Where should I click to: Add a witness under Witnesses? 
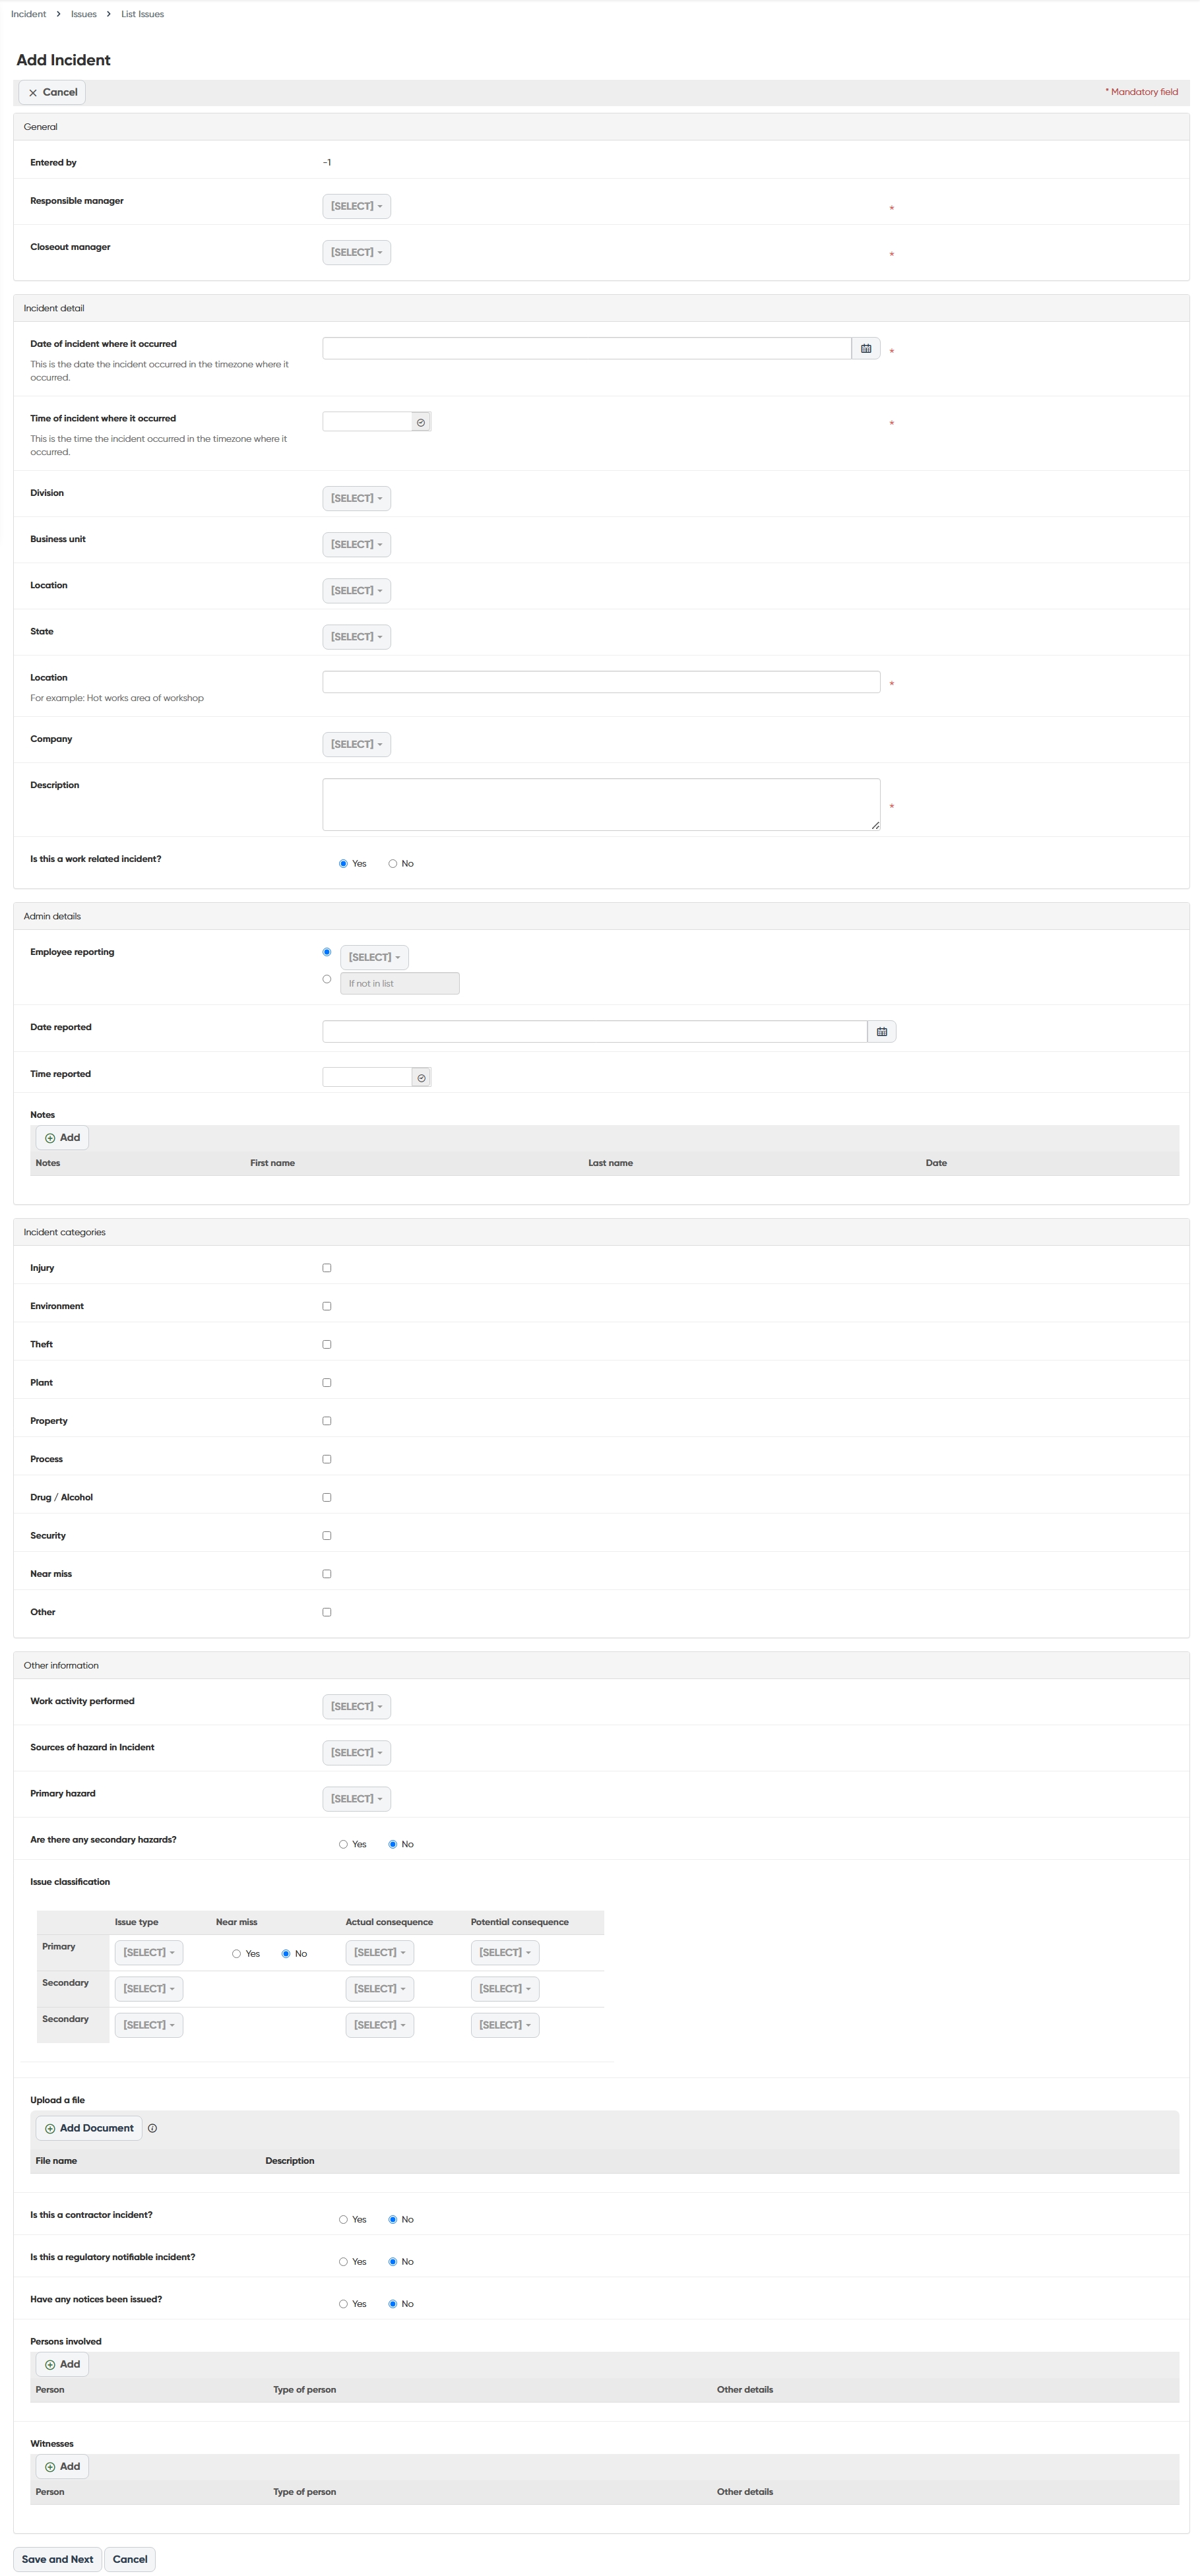(62, 2466)
